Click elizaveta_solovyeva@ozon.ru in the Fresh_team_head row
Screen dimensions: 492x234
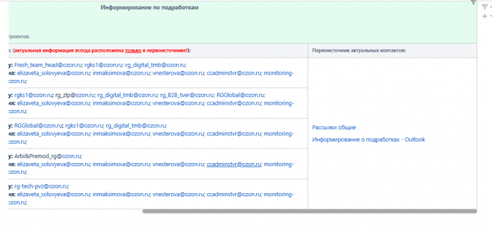tap(53, 73)
